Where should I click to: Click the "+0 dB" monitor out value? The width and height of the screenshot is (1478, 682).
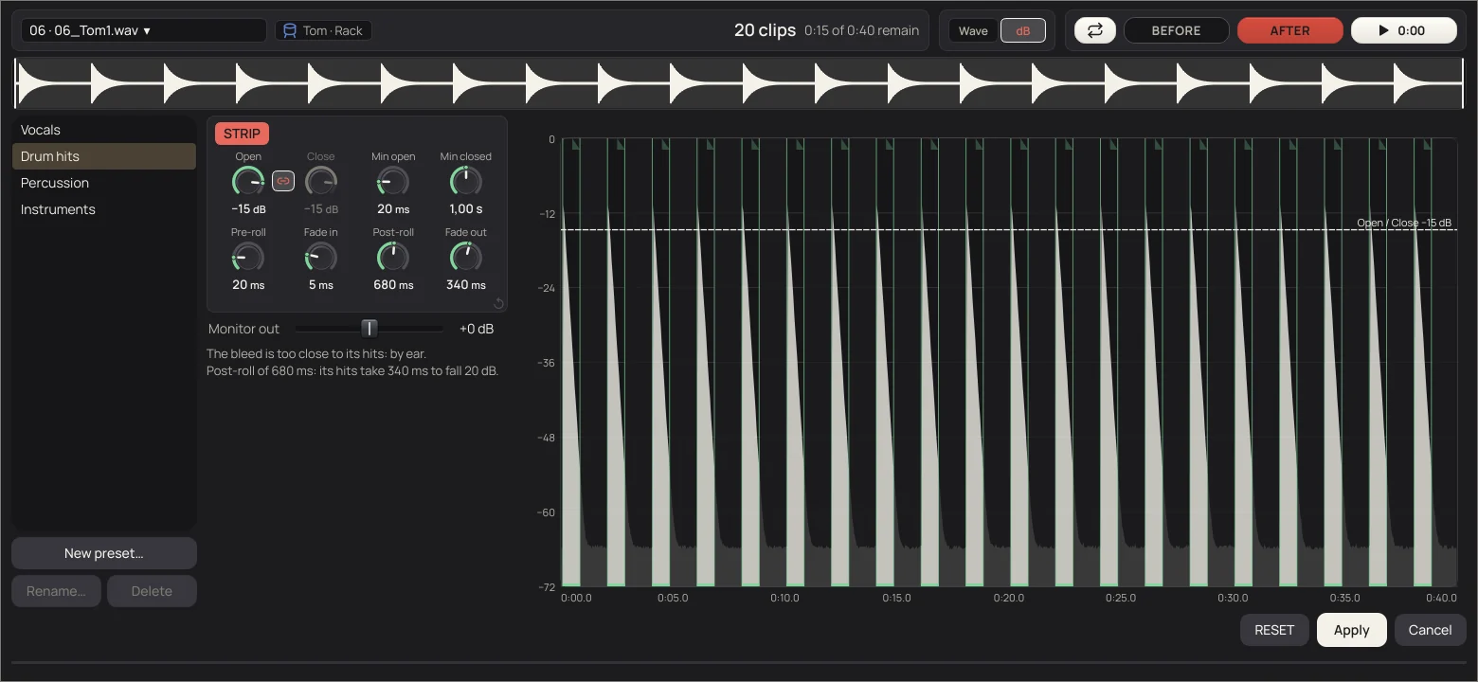(477, 329)
